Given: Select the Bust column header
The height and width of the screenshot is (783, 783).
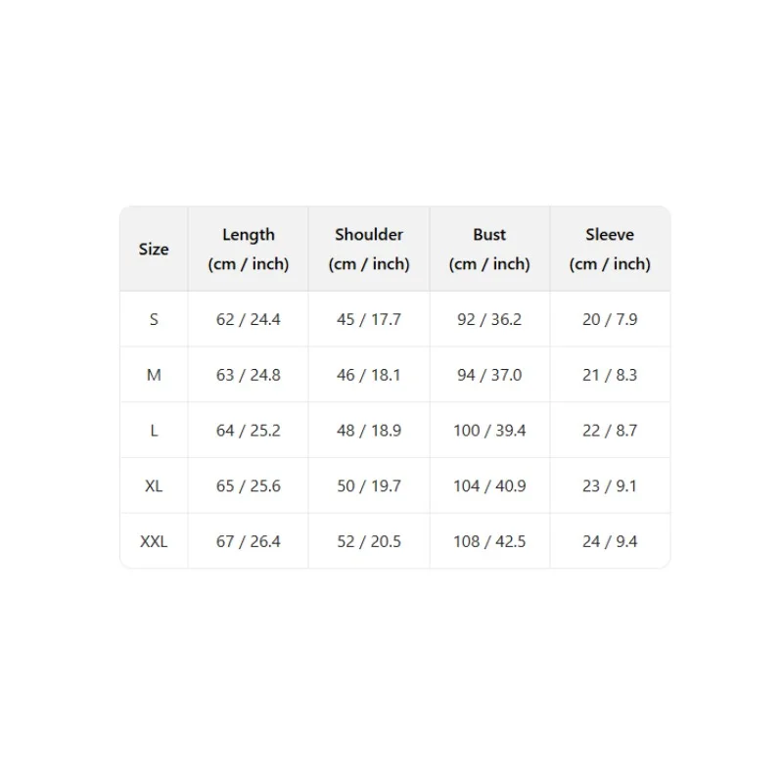Looking at the screenshot, I should tap(489, 249).
